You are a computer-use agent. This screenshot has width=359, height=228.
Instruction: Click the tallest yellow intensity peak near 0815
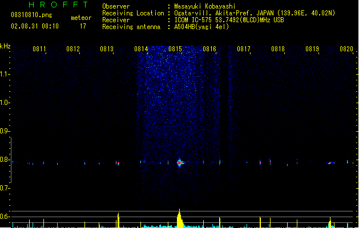[x=180, y=218]
